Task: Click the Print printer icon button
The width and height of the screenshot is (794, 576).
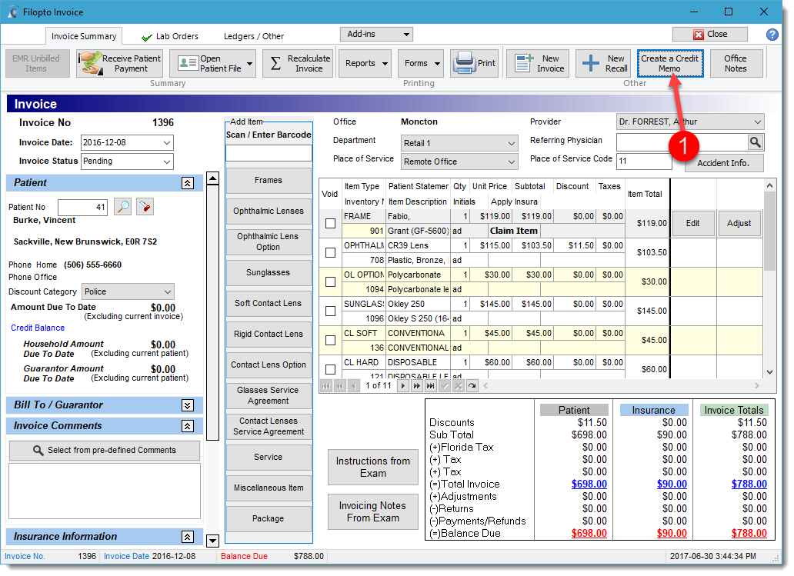Action: (x=474, y=63)
